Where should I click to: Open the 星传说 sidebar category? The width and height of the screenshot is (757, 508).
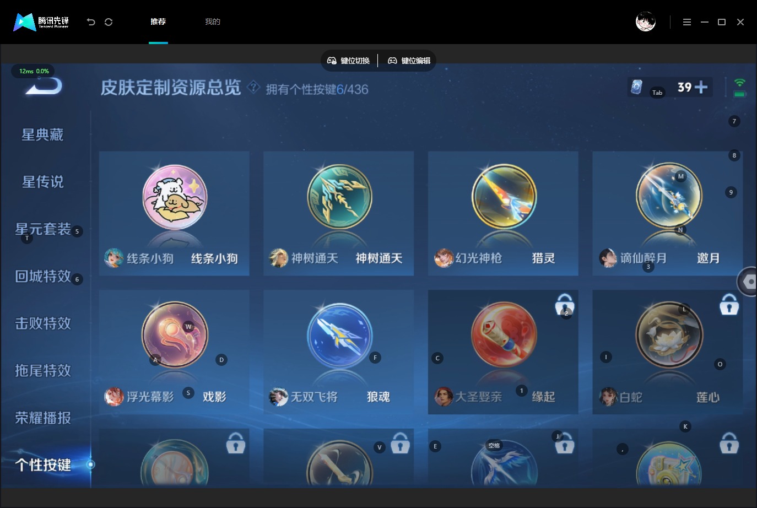(x=42, y=182)
